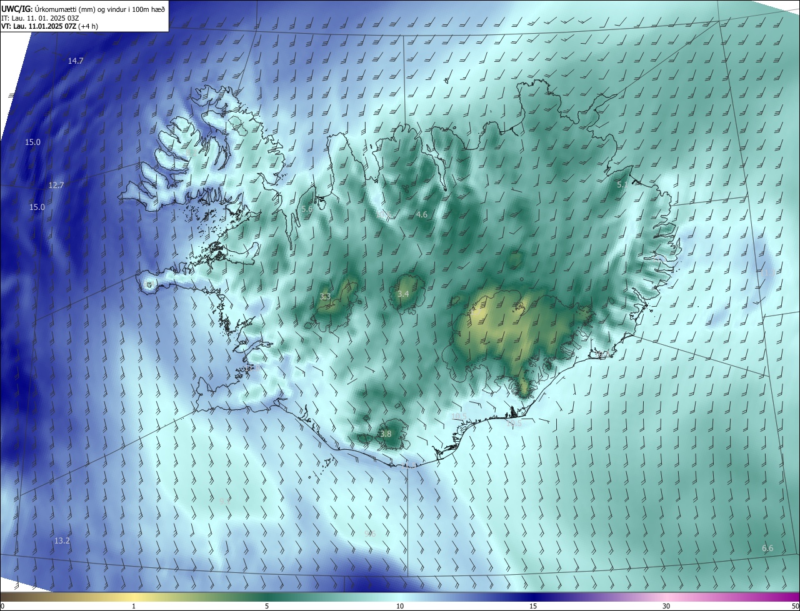The width and height of the screenshot is (800, 611).
Task: Click the 14.7 precipitation value label
Action: click(76, 61)
